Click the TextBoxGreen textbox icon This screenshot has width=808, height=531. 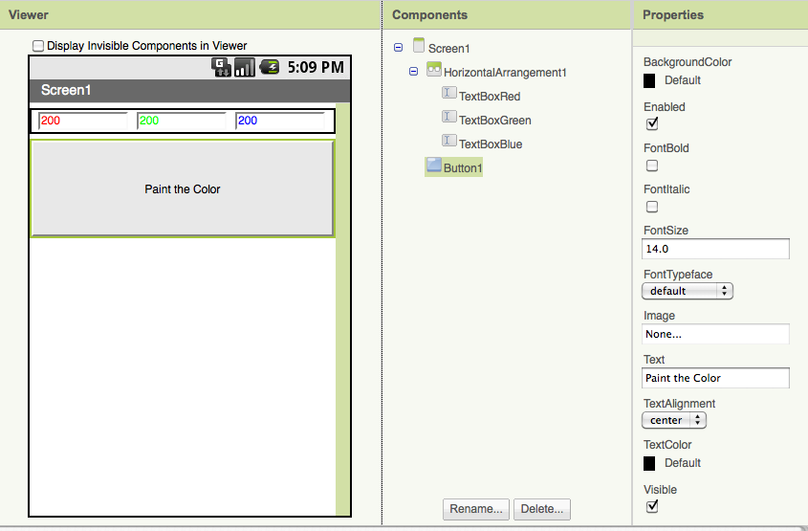click(x=449, y=118)
